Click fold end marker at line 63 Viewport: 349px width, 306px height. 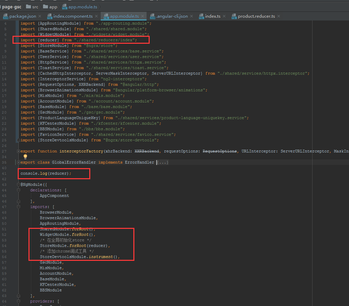click(x=19, y=296)
